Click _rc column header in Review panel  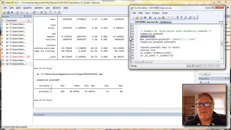pyautogui.click(x=29, y=20)
